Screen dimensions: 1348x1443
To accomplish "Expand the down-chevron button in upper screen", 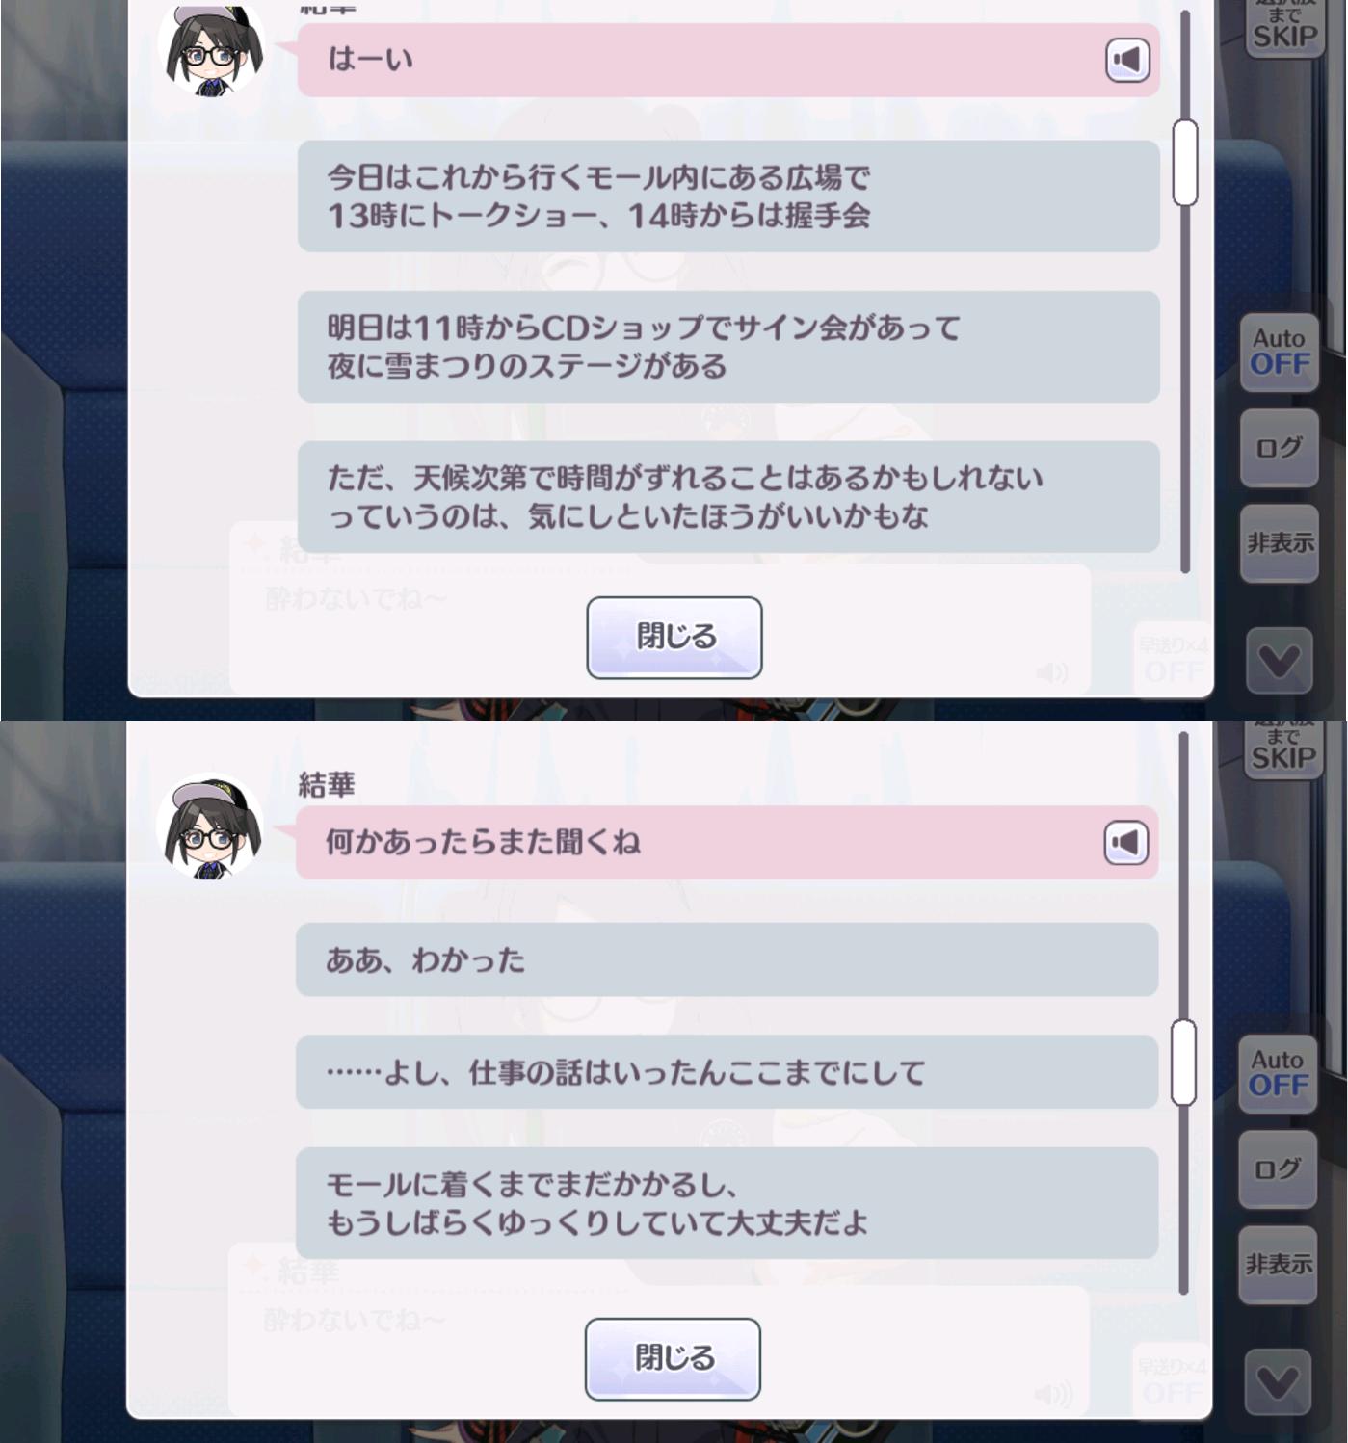I will (1280, 661).
